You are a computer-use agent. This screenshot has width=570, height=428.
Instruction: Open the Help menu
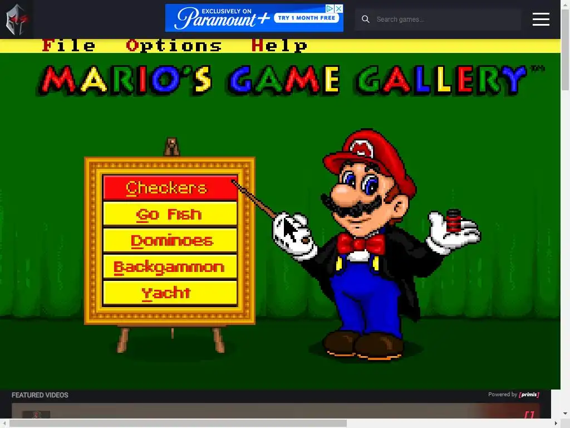point(279,46)
